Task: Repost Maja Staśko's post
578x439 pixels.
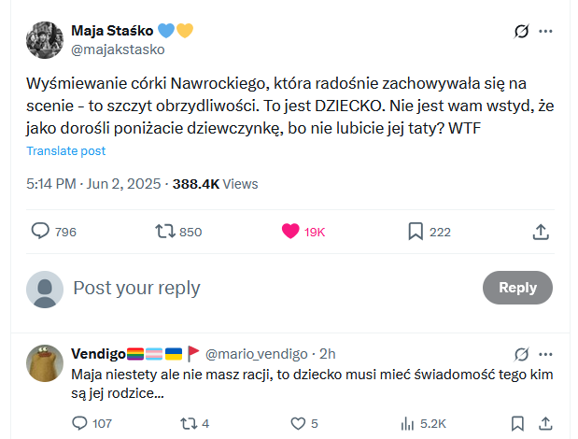Action: (x=164, y=231)
